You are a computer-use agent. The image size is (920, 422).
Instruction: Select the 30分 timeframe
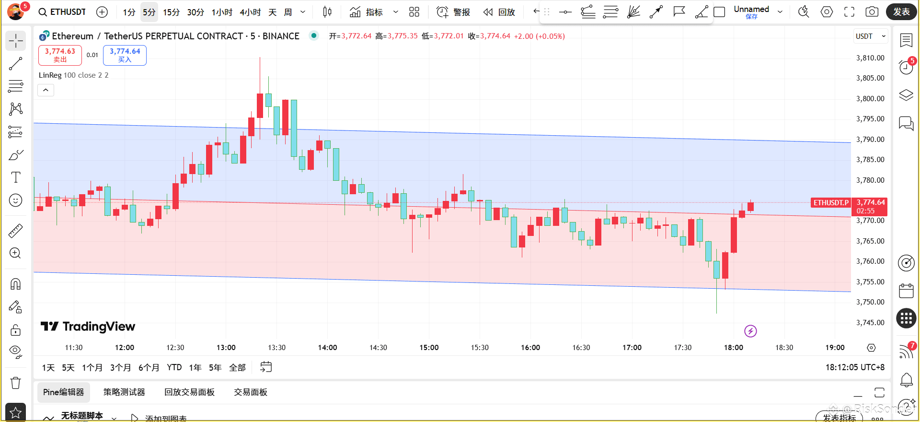(195, 12)
